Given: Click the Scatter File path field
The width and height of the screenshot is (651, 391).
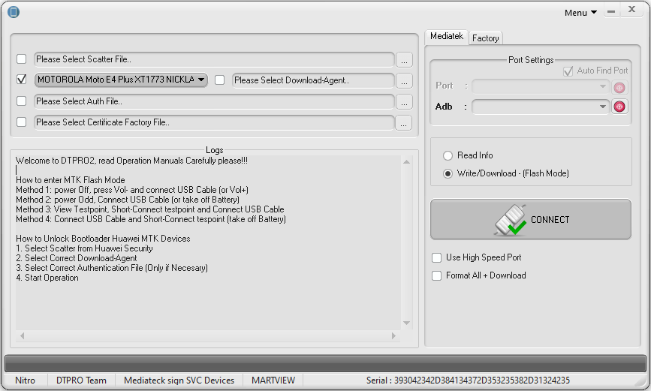Looking at the screenshot, I should click(x=214, y=59).
